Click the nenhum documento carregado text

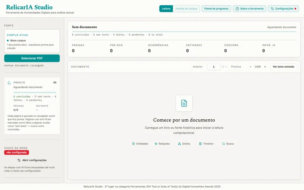coord(24,65)
